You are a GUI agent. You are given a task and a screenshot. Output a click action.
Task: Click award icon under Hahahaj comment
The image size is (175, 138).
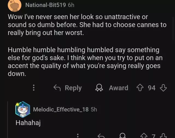[x=123, y=136]
